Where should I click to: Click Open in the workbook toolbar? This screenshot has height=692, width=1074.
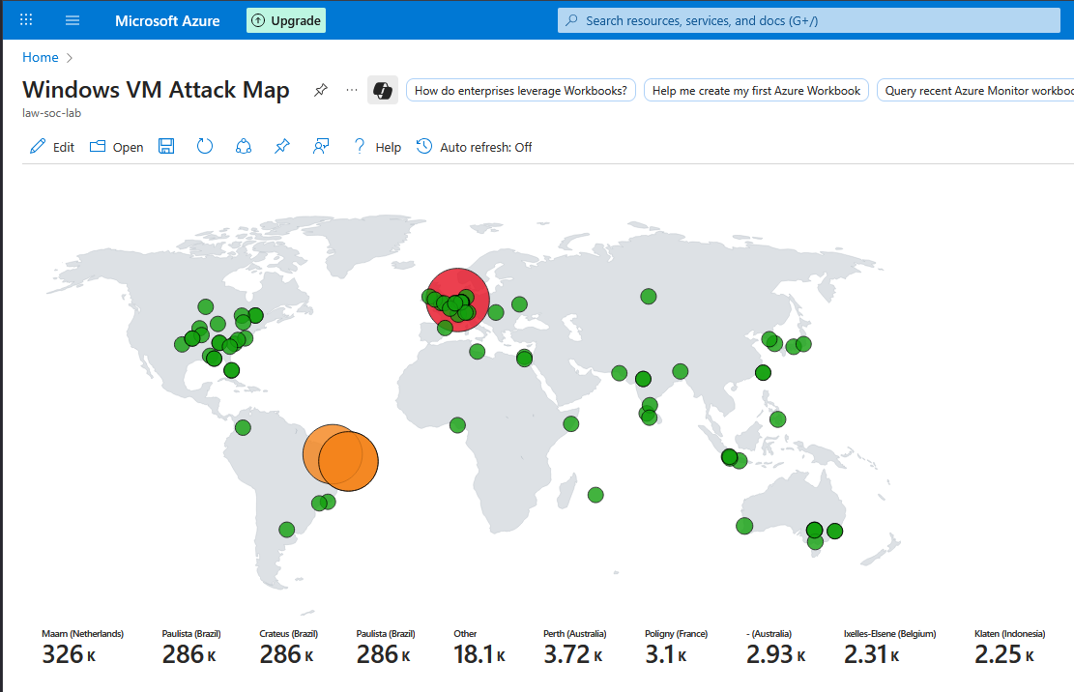click(116, 147)
